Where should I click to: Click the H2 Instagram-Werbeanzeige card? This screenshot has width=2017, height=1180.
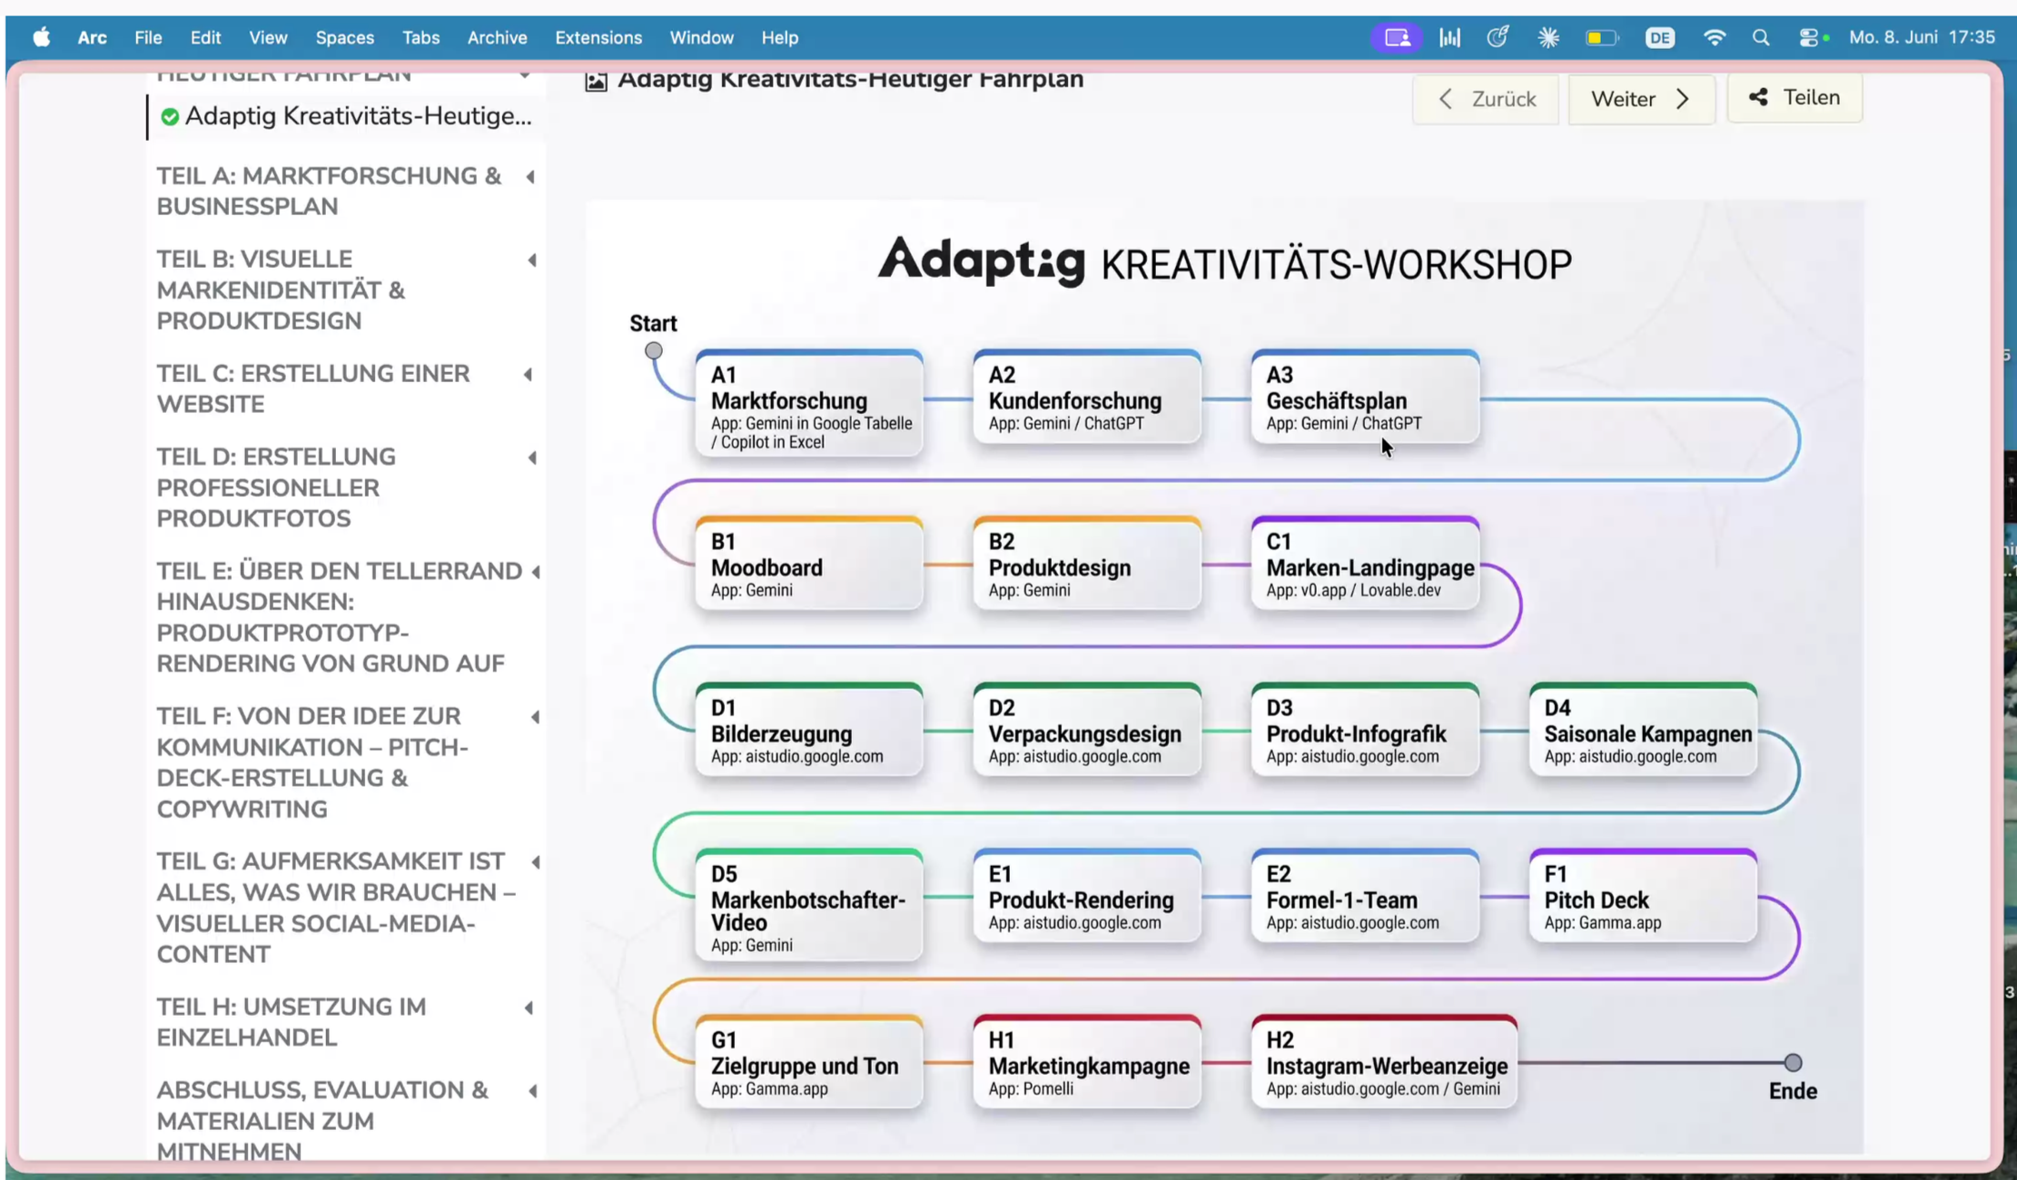pyautogui.click(x=1384, y=1062)
